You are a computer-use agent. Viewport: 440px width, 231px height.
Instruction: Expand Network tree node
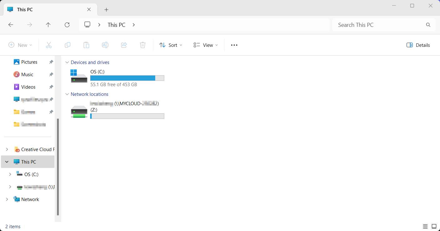pyautogui.click(x=7, y=199)
